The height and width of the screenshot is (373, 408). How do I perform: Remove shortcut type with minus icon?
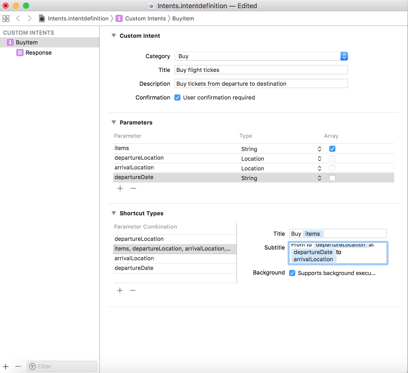[133, 290]
